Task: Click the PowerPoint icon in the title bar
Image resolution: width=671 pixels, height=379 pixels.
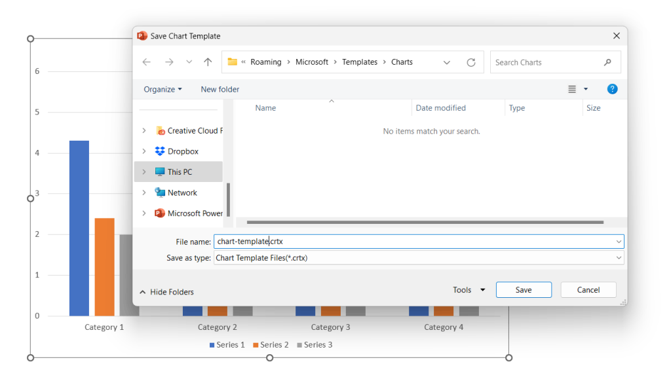Action: click(142, 36)
